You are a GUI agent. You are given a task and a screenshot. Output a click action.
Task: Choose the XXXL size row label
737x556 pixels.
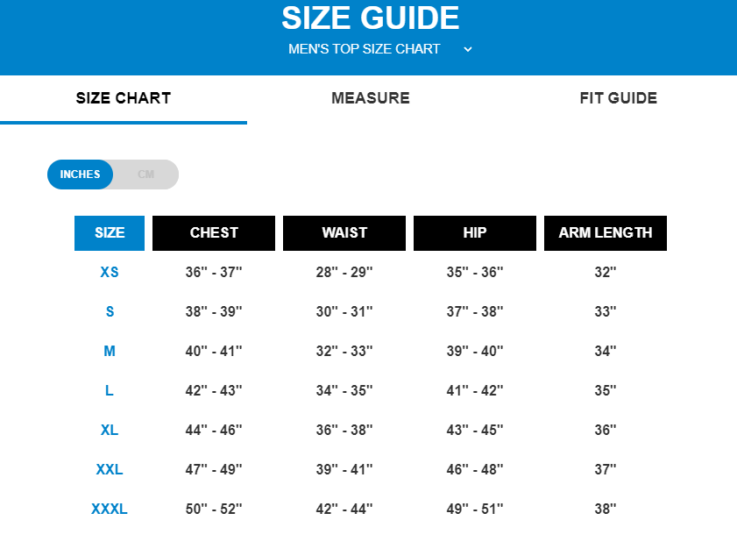tap(110, 510)
